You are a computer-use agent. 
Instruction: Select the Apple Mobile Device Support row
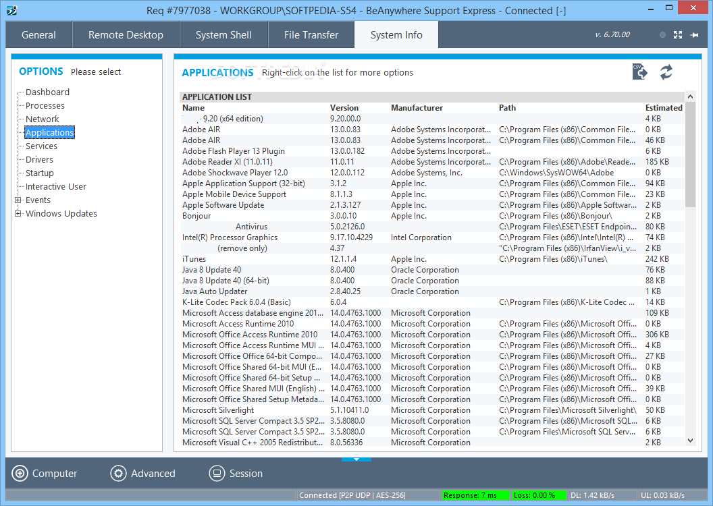tap(432, 194)
